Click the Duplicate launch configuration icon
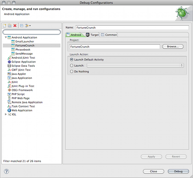 (x=10, y=26)
